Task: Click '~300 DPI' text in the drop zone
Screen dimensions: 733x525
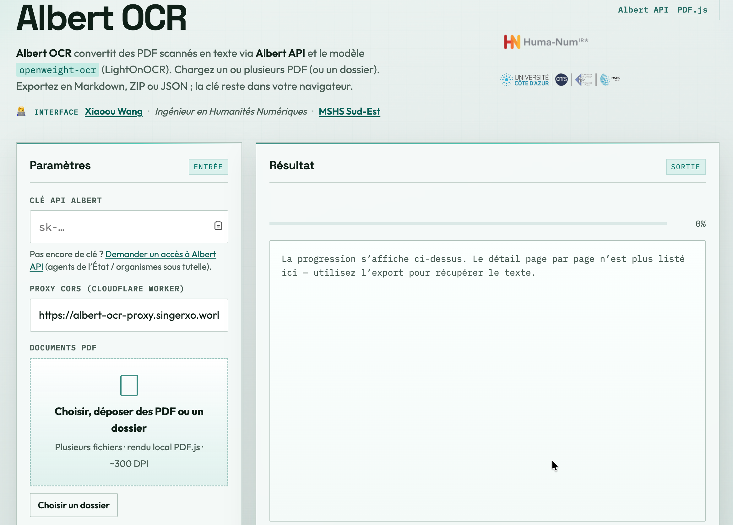Action: 129,464
